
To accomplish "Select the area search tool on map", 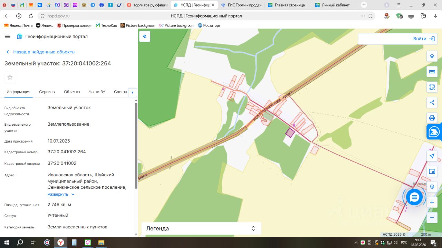I will point(432,87).
